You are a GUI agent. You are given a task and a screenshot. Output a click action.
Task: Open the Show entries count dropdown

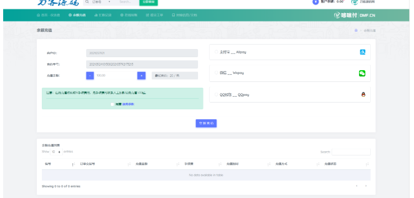click(56, 152)
